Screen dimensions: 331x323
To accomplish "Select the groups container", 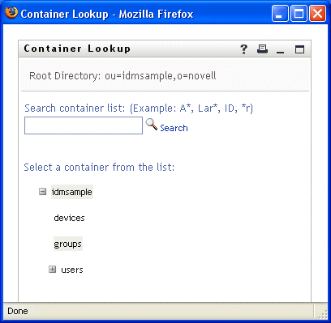I will coord(68,244).
